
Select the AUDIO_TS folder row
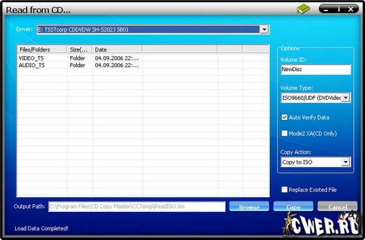[x=143, y=65]
